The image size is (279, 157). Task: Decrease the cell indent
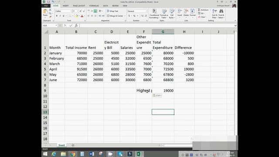[100, 16]
